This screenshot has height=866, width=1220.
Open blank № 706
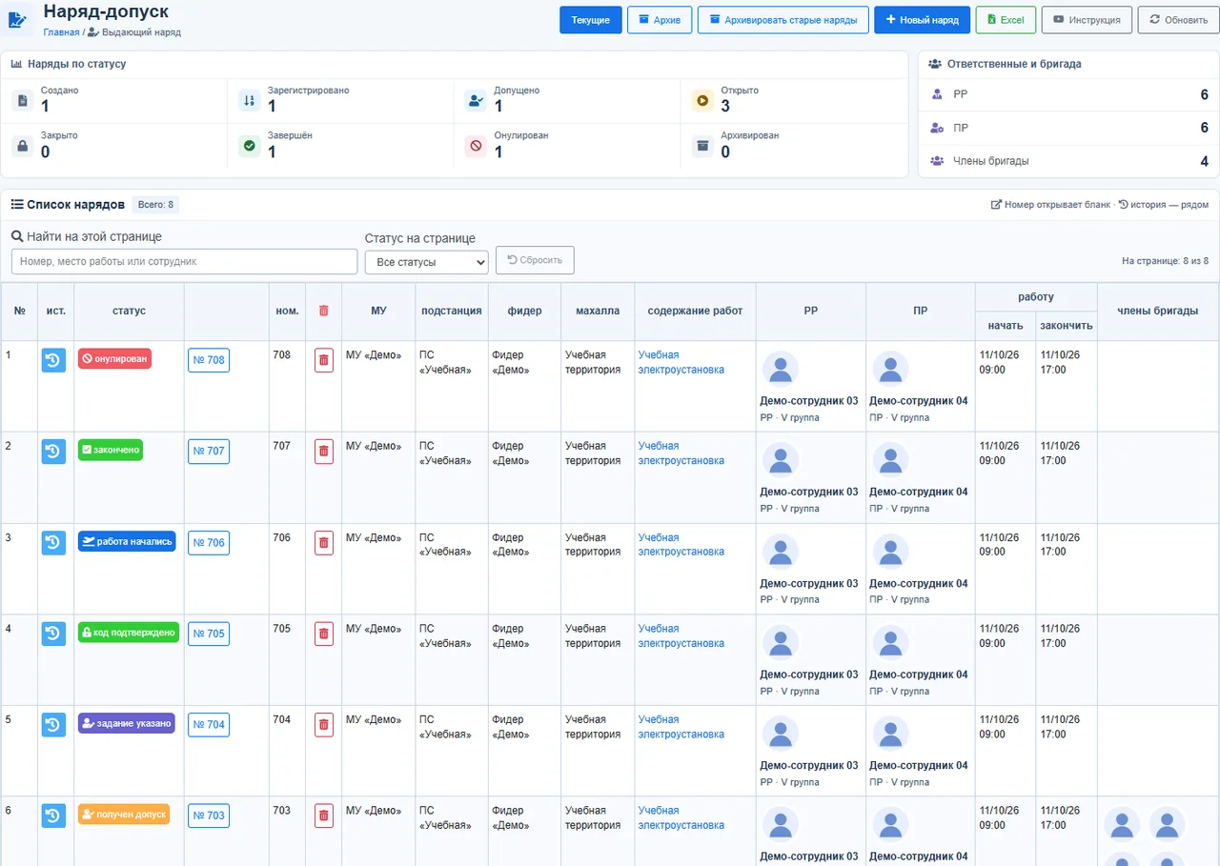(x=209, y=543)
